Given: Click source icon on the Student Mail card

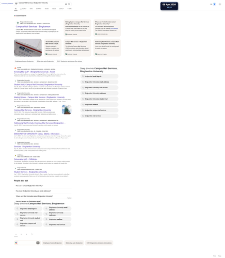Looking at the screenshot, I should tap(46, 54).
